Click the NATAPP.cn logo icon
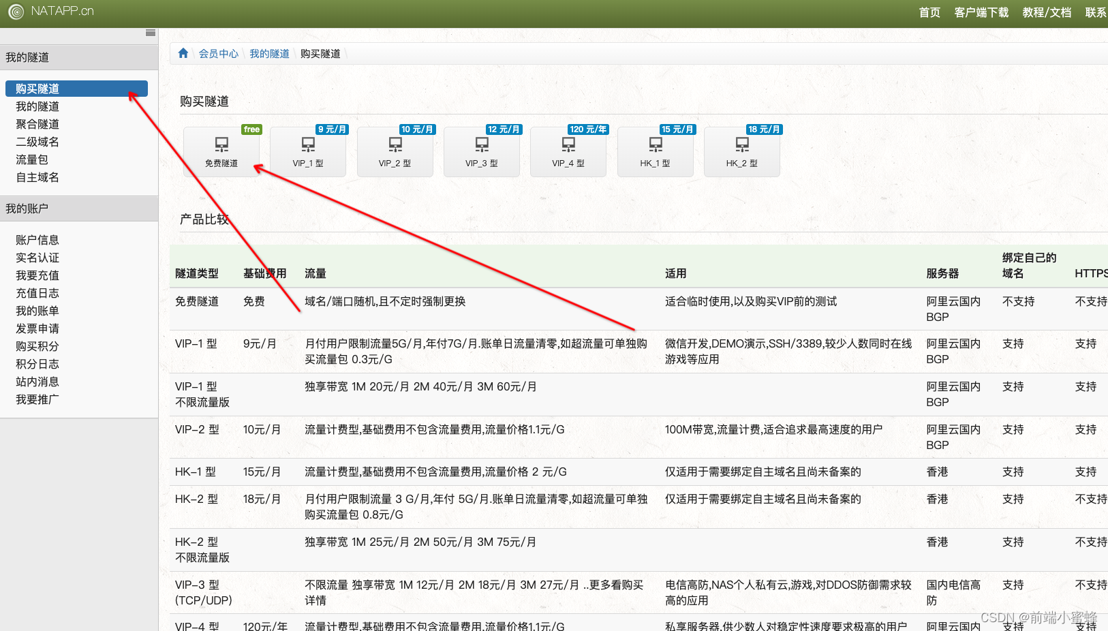The width and height of the screenshot is (1108, 631). point(16,11)
